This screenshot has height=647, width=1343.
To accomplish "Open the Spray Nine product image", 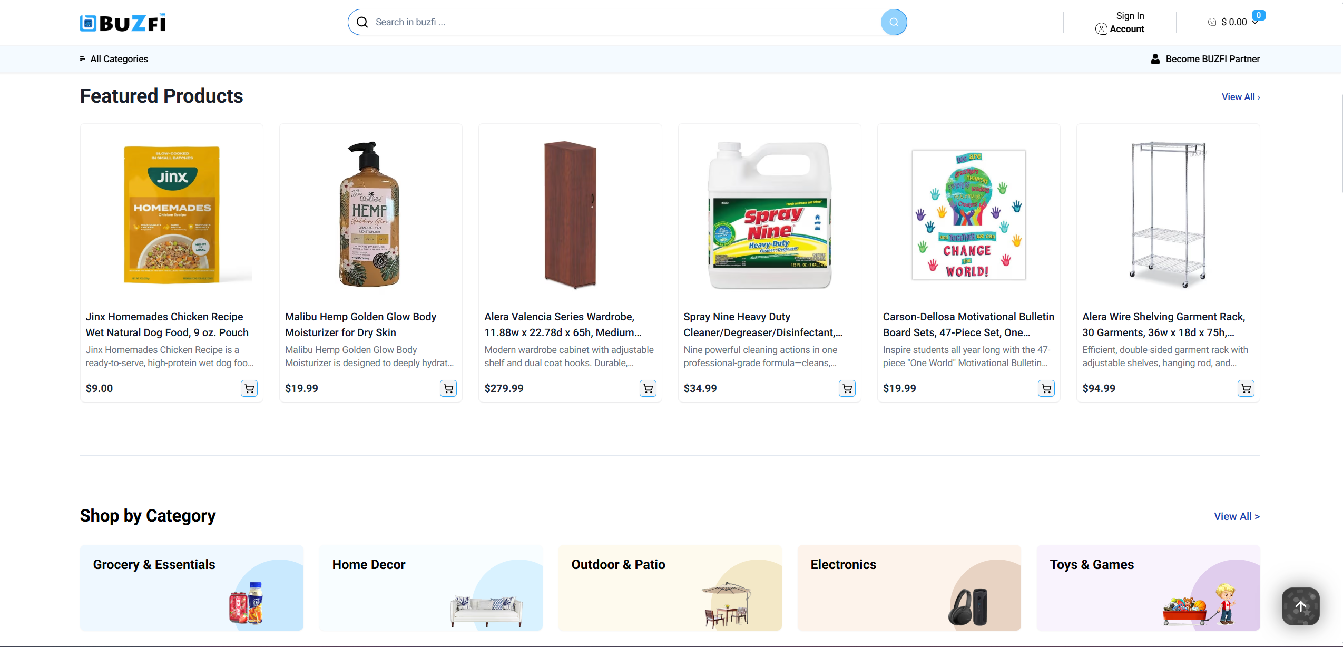I will pos(769,215).
